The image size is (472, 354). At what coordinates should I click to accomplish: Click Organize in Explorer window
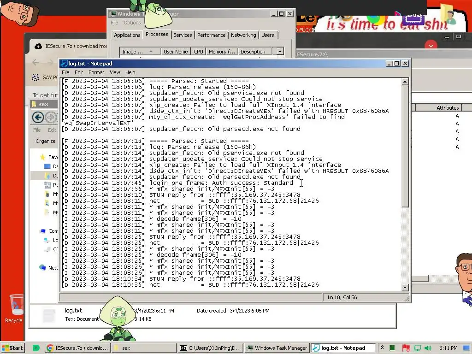(46, 141)
